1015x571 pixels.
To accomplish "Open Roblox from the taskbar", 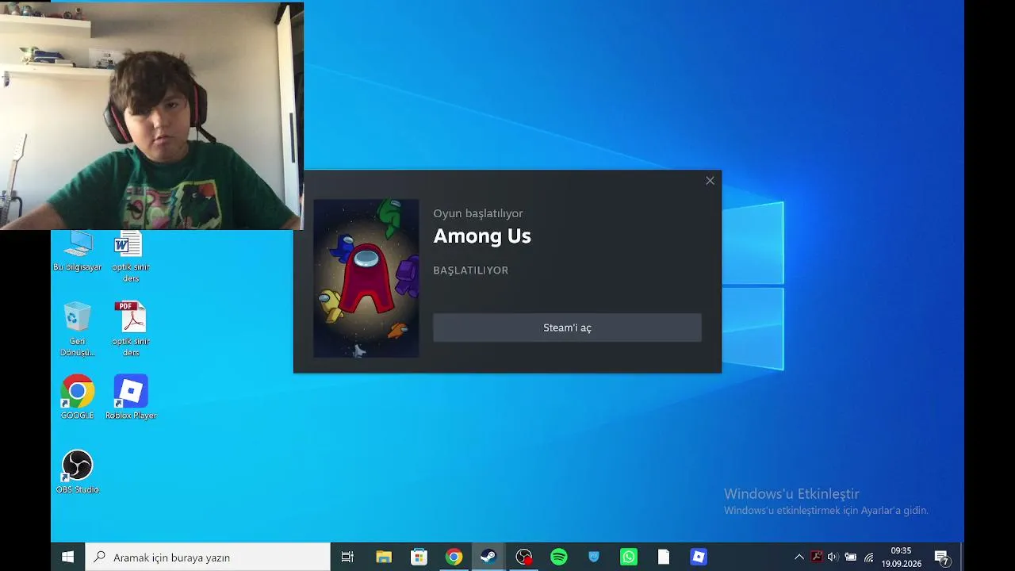I will pyautogui.click(x=699, y=558).
